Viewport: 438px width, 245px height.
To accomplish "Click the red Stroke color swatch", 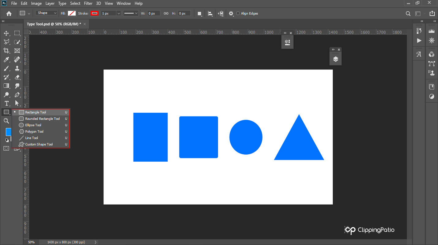I will 94,13.
